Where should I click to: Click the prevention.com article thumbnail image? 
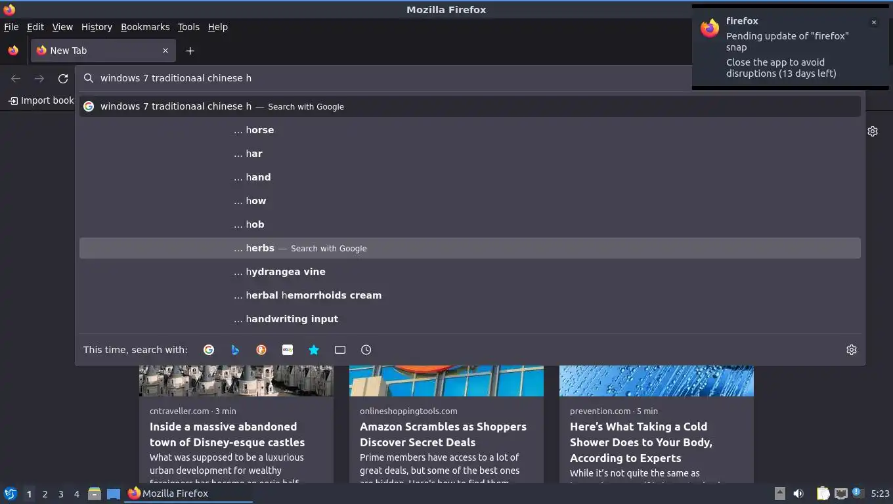pos(657,381)
